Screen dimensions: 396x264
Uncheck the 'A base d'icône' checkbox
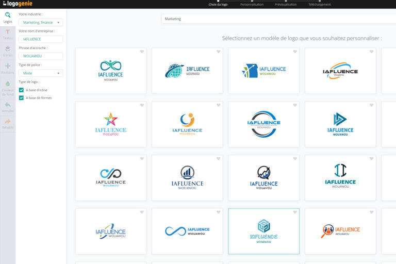coord(21,90)
